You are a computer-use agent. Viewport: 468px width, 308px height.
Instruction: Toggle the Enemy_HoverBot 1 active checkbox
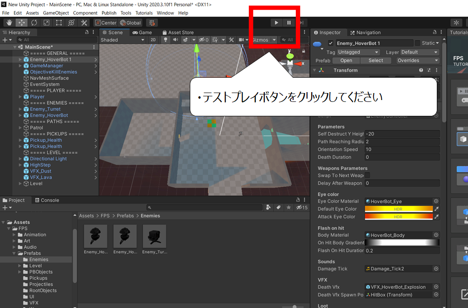tap(330, 43)
